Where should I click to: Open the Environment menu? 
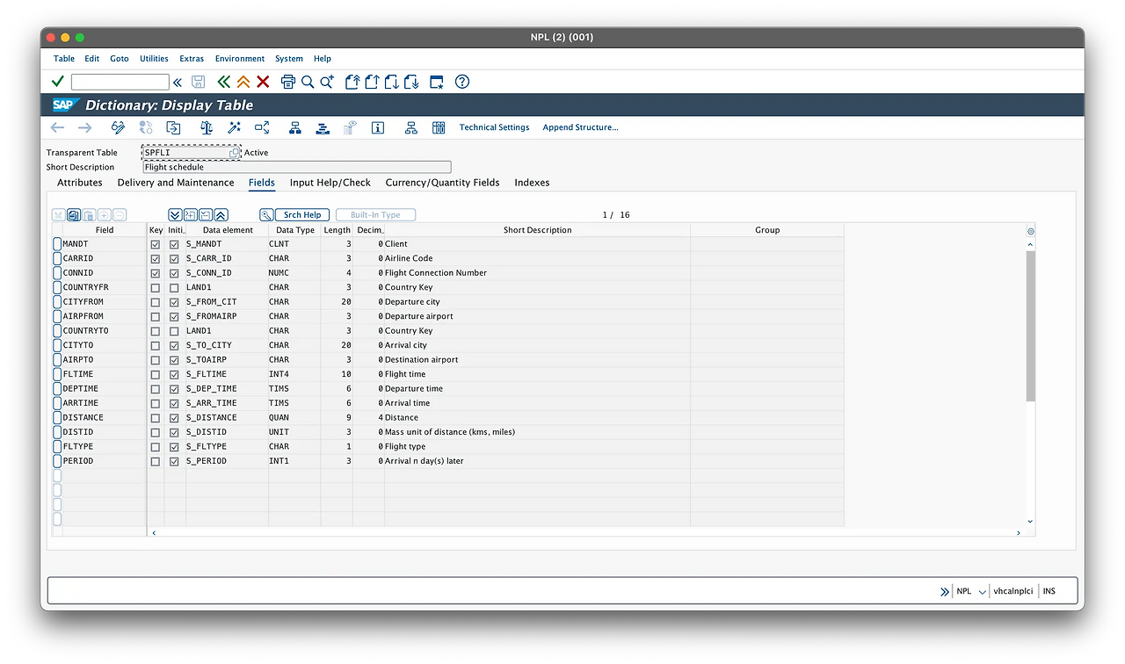coord(239,59)
